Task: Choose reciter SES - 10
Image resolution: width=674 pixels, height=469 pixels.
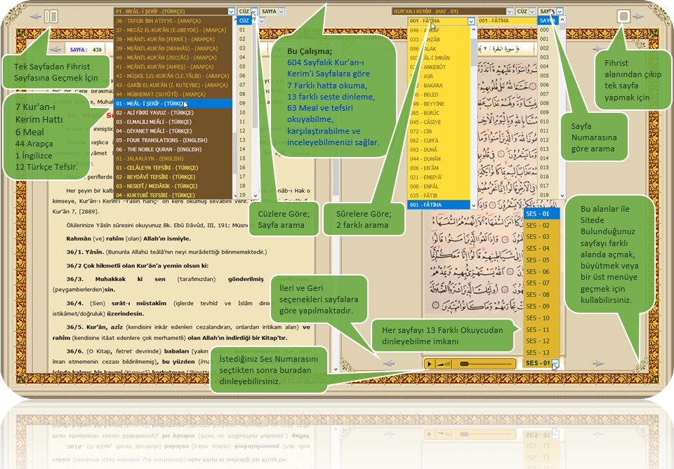Action: point(541,318)
